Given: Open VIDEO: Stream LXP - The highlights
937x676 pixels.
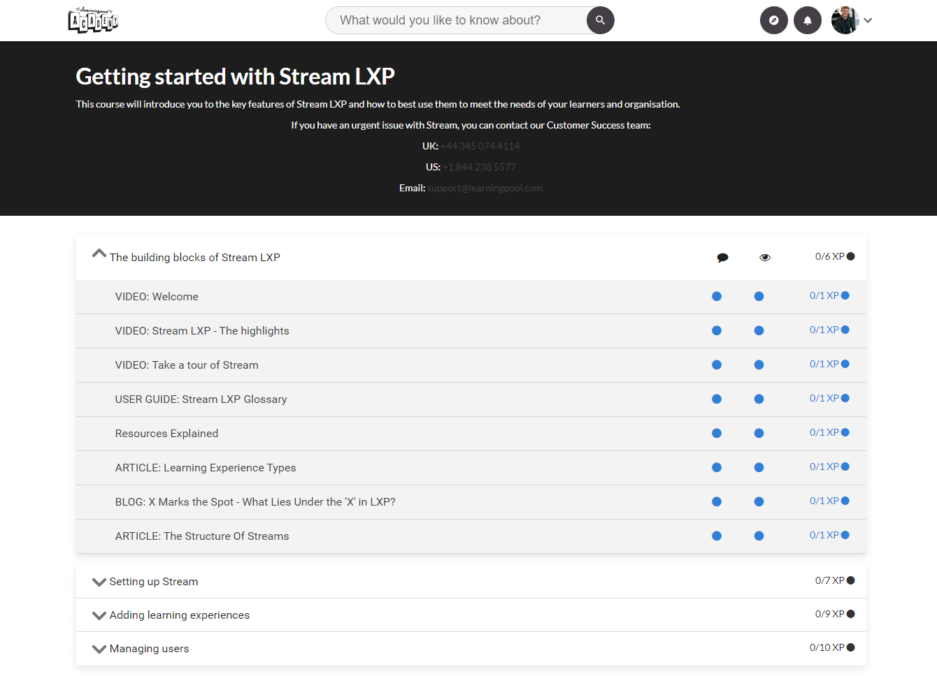Looking at the screenshot, I should 202,331.
